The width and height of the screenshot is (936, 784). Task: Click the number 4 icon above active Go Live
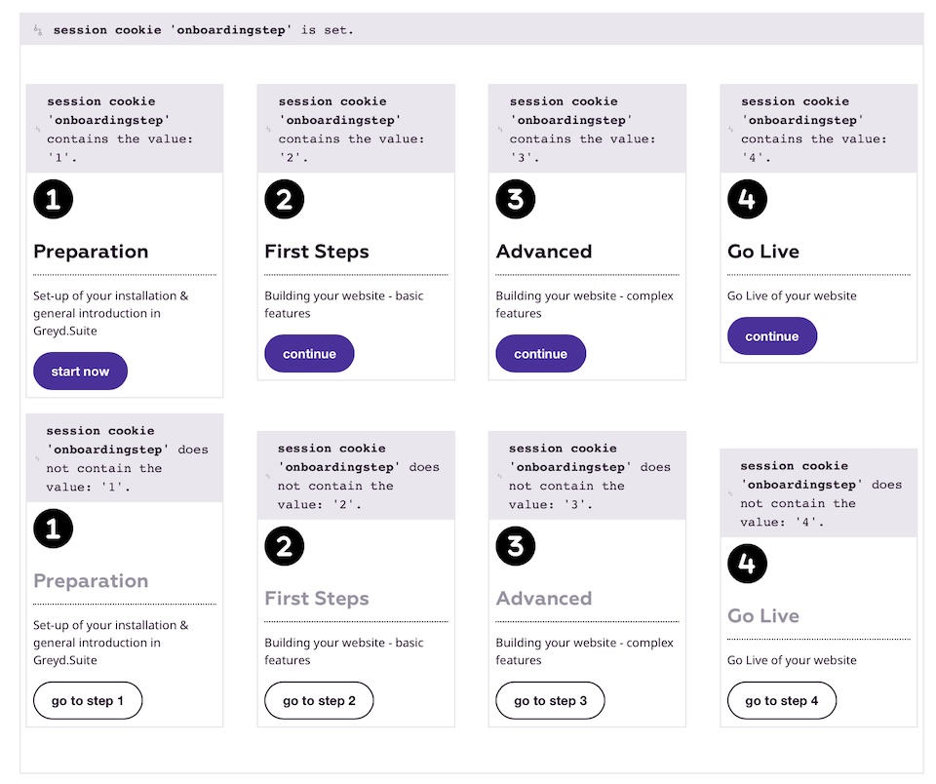click(x=747, y=200)
